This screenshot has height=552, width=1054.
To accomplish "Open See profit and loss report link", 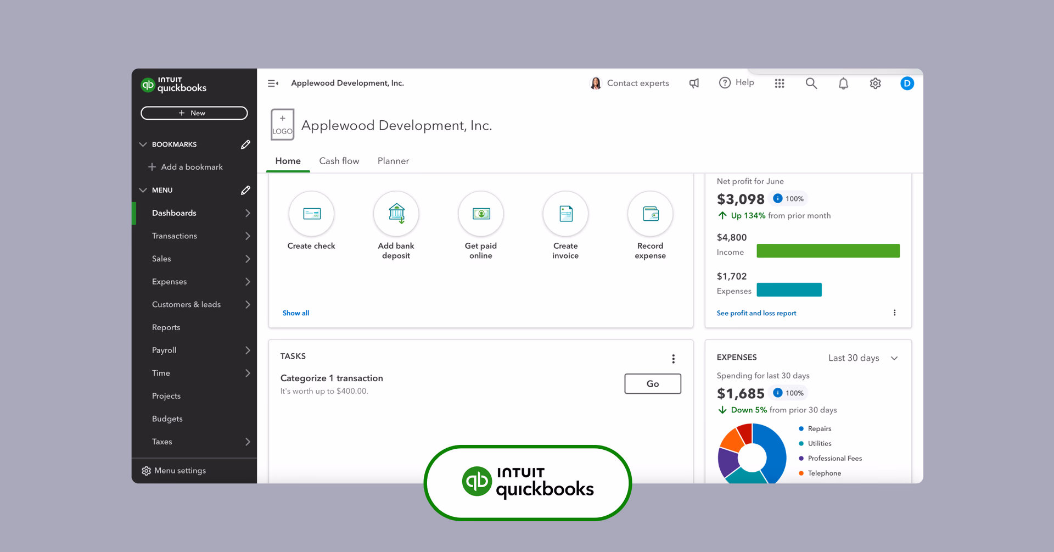I will (756, 313).
